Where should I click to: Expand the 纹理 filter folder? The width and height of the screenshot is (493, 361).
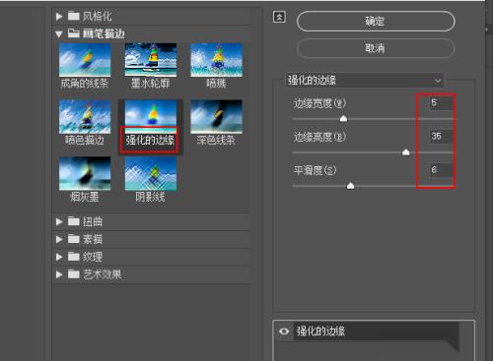point(59,257)
